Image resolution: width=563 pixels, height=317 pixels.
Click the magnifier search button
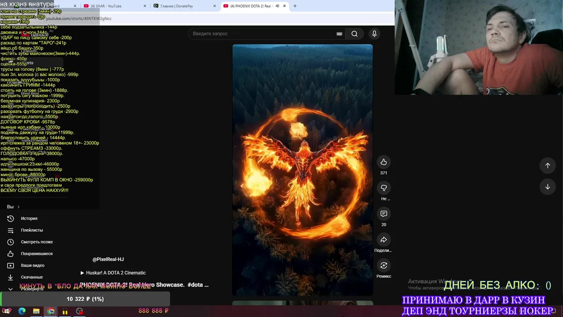click(x=355, y=33)
